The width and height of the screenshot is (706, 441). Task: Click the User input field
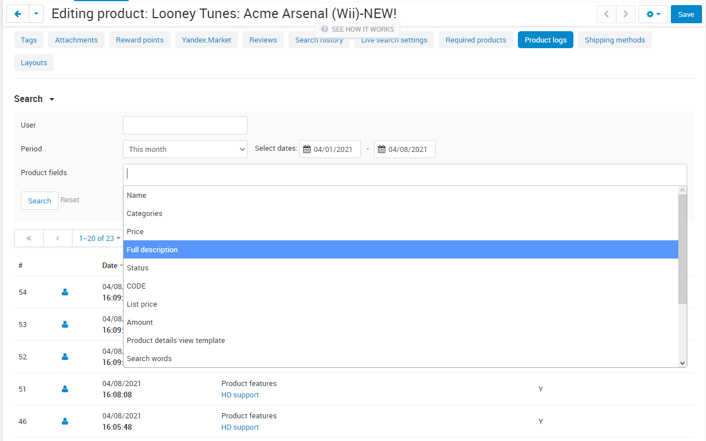pyautogui.click(x=185, y=125)
